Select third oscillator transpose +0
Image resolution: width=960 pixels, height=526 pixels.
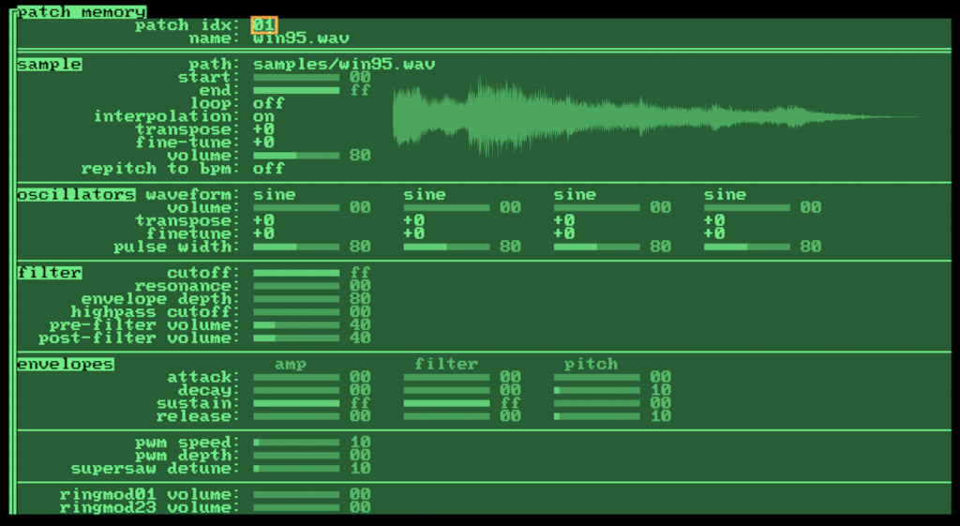[563, 220]
